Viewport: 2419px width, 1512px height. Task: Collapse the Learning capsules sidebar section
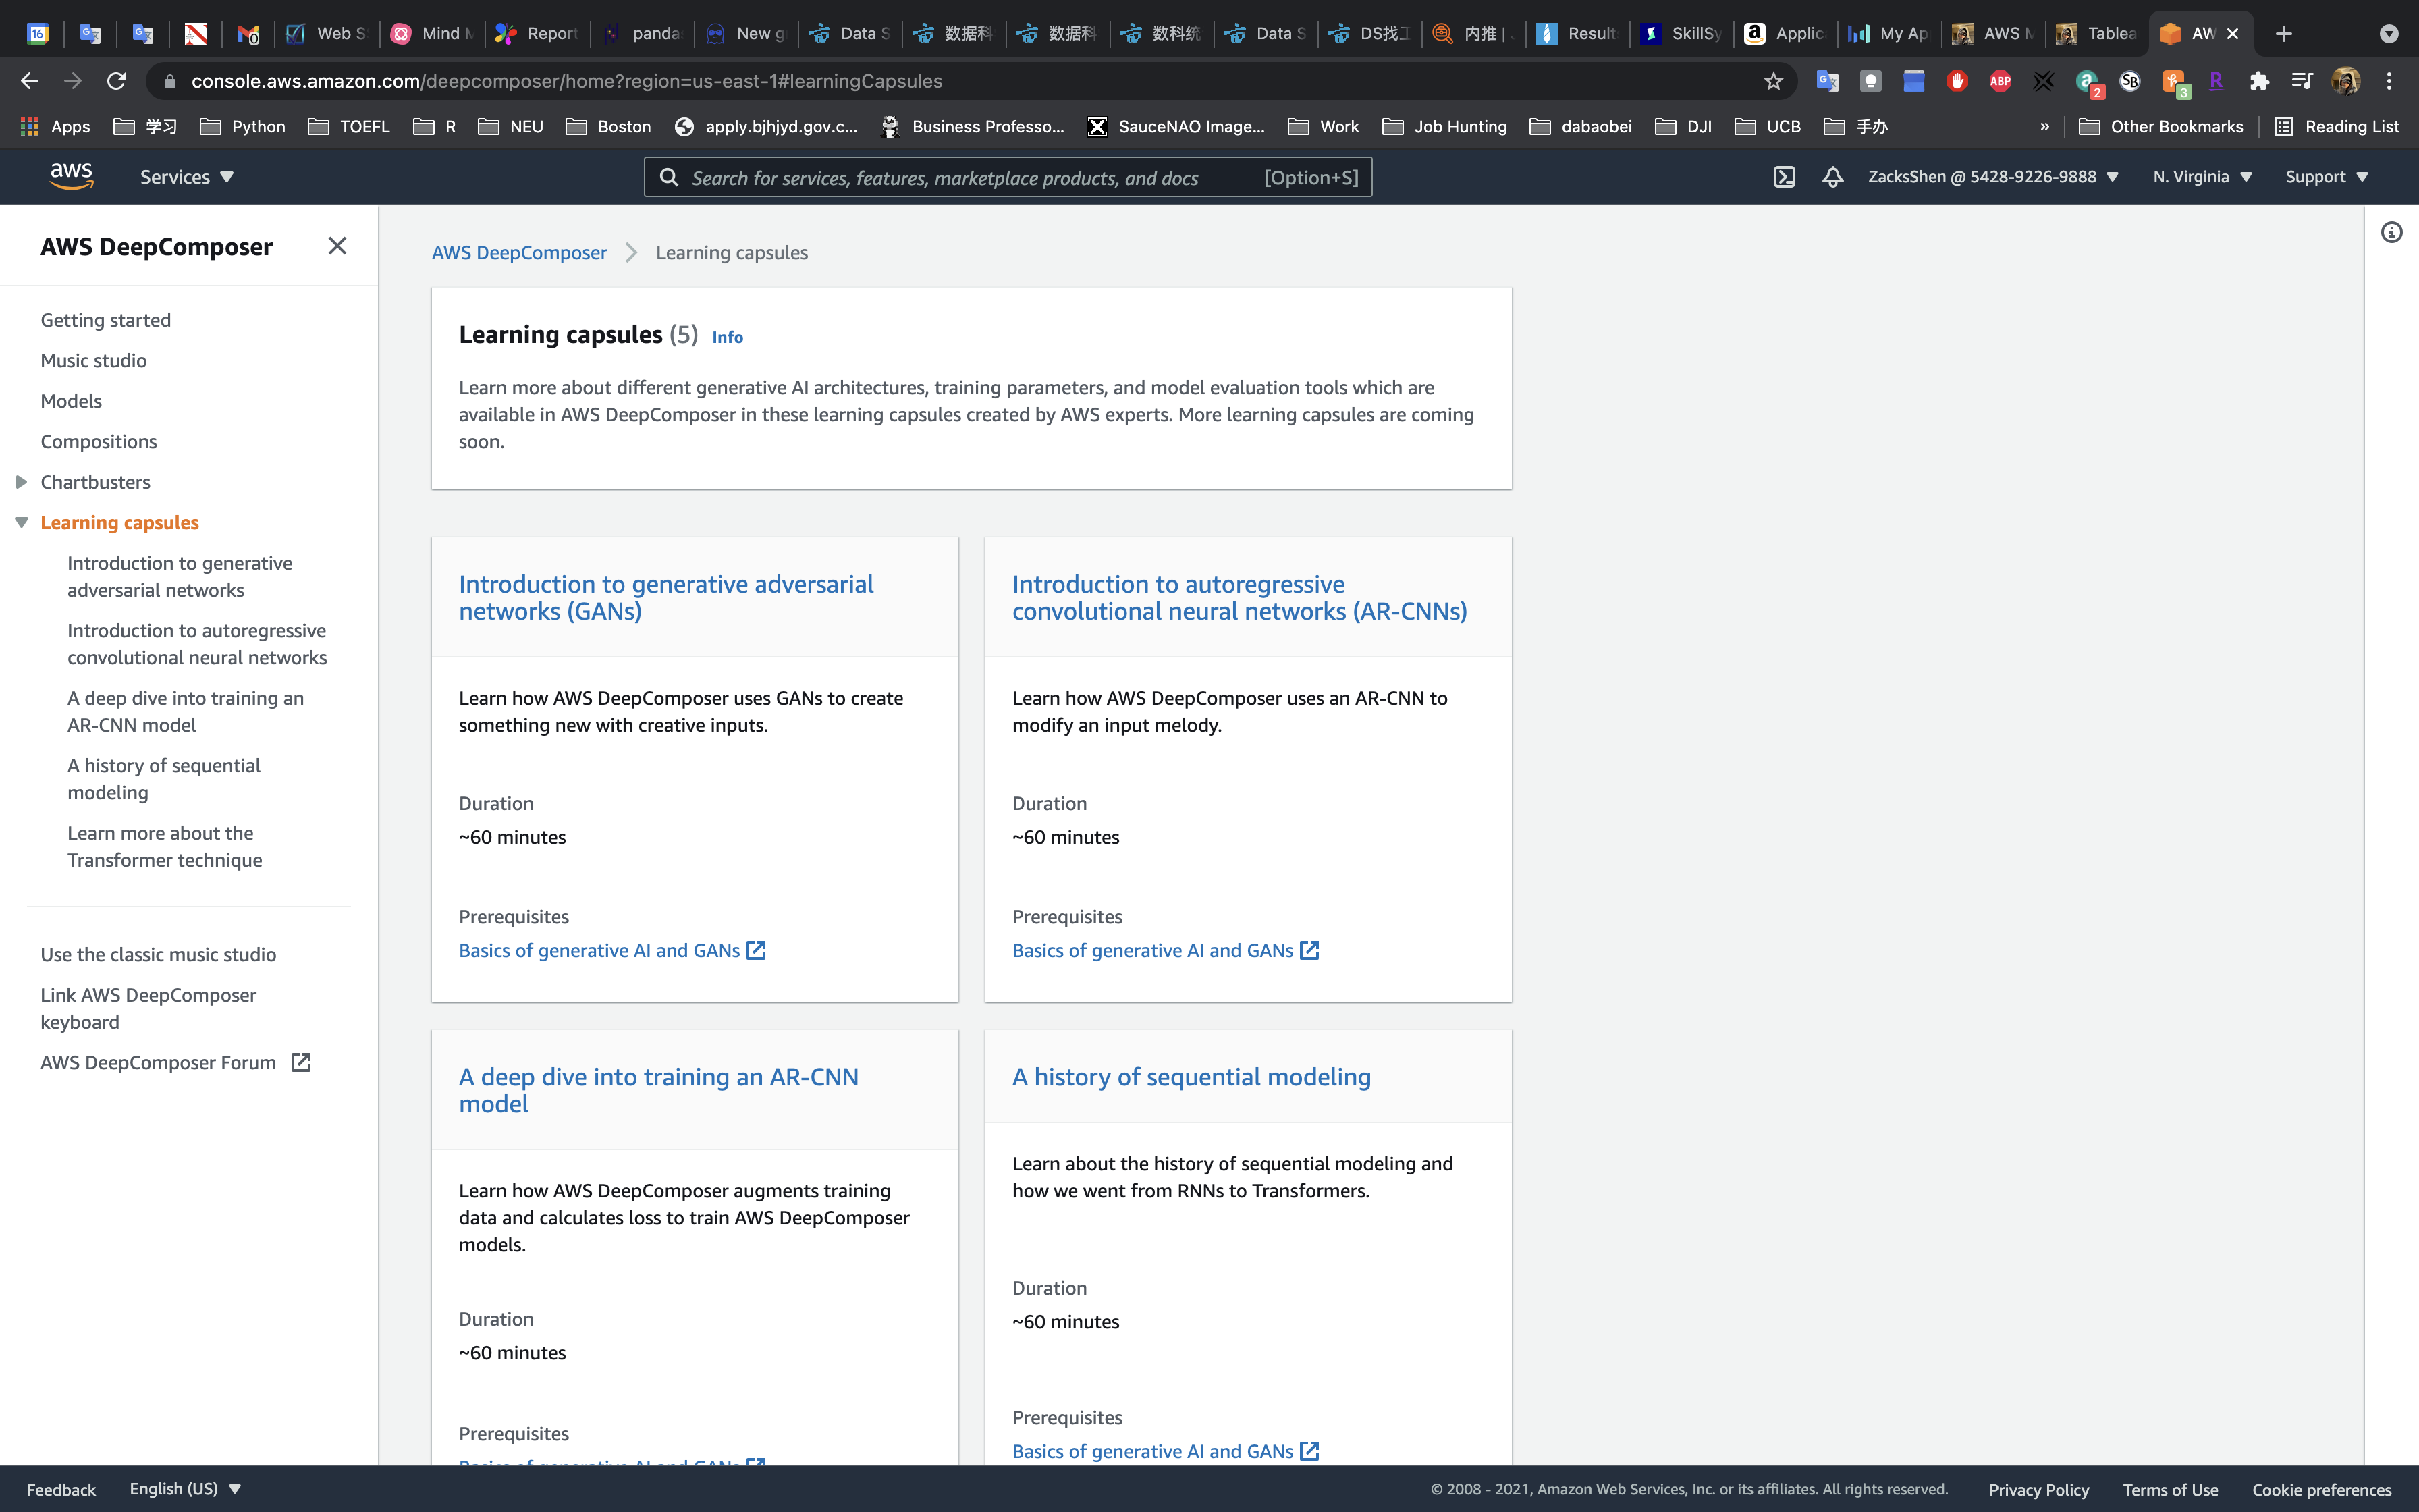[x=21, y=523]
